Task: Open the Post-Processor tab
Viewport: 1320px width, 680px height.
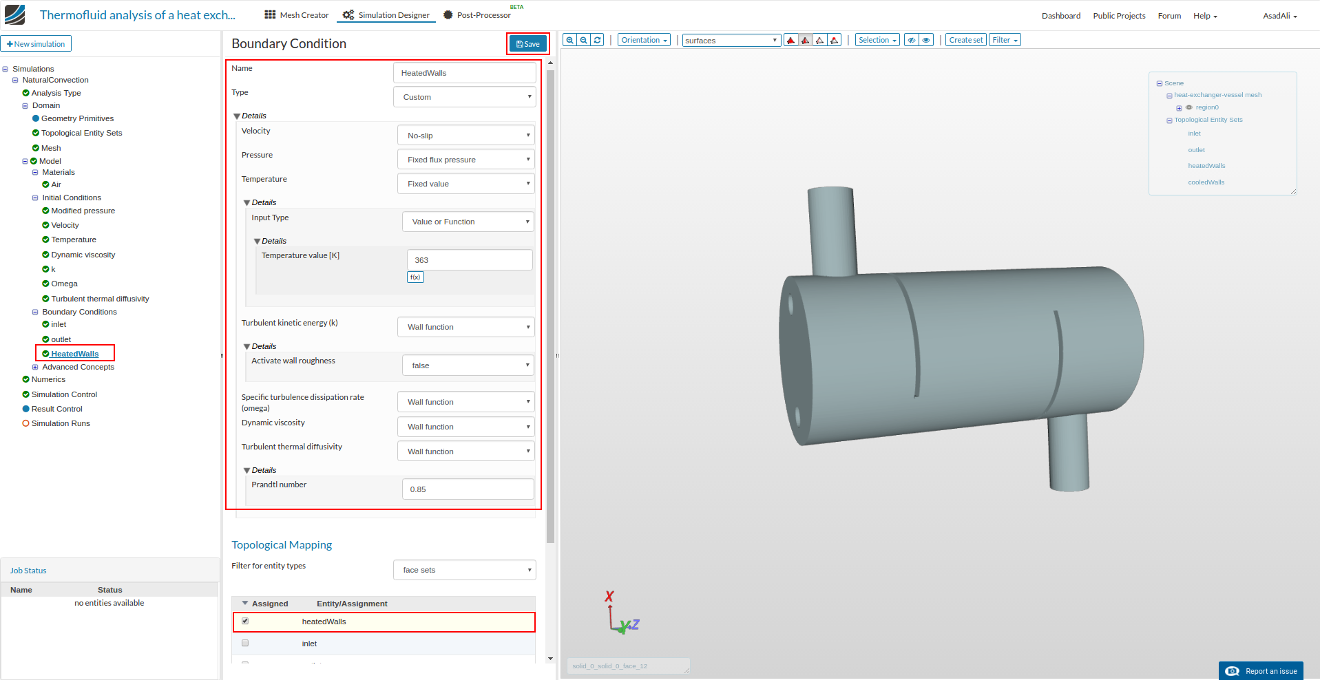Action: point(476,15)
